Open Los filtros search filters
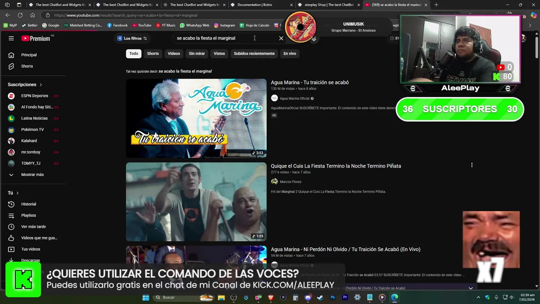 coord(132,38)
